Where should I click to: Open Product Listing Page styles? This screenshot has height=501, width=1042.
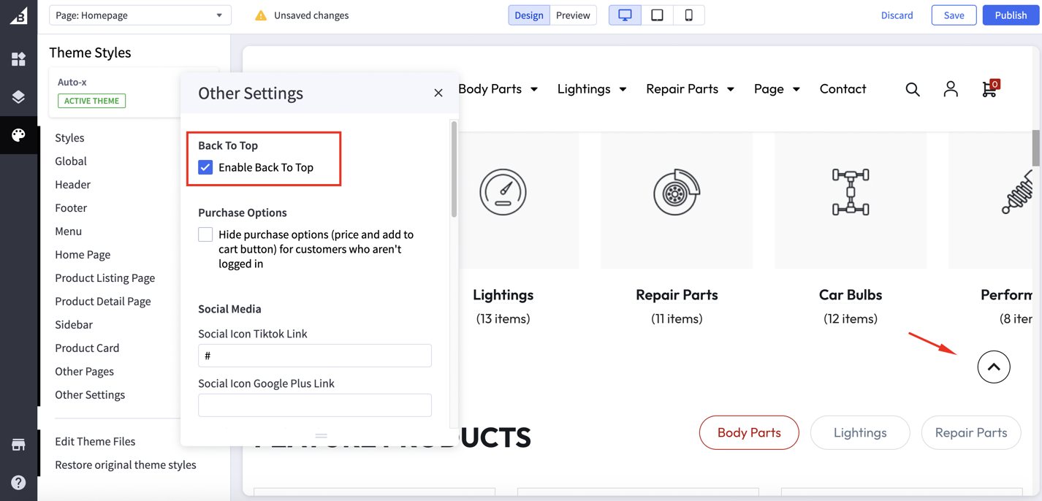coord(104,278)
